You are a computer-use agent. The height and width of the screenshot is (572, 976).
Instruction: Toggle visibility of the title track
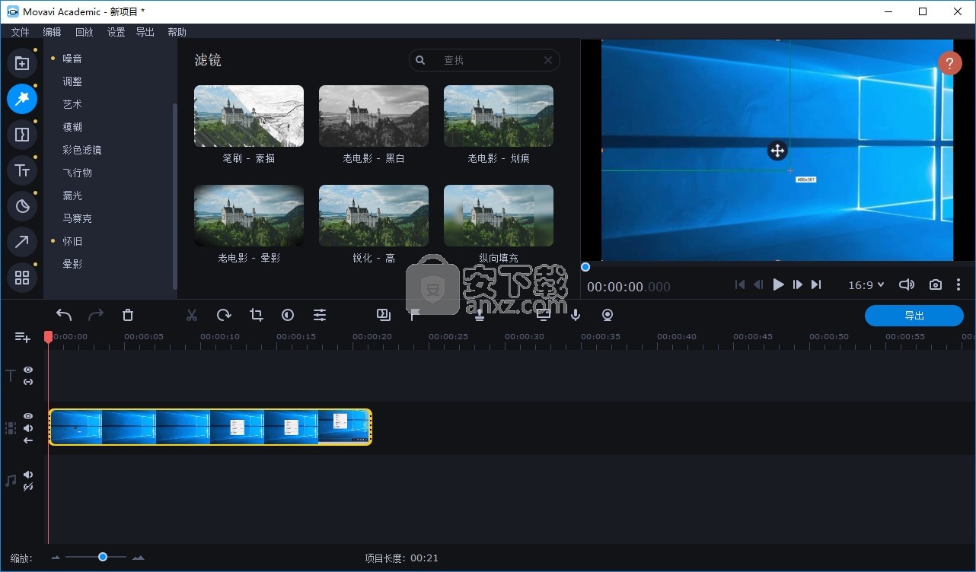28,370
